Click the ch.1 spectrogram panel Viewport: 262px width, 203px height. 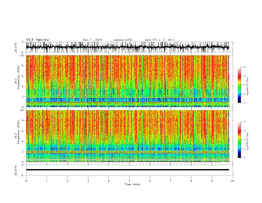click(x=127, y=81)
